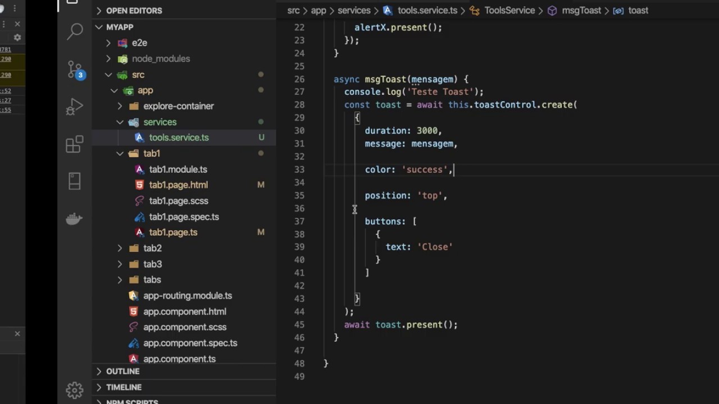
Task: Collapse the tab1 folder
Action: click(120, 153)
